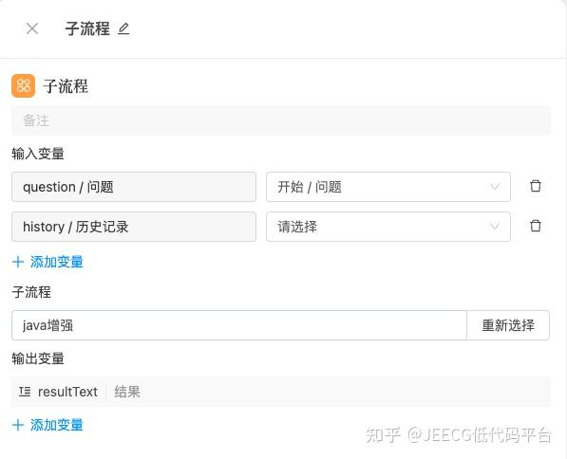Viewport: 567px width, 459px height.
Task: Open the 请选择 dropdown for history
Action: coord(388,227)
